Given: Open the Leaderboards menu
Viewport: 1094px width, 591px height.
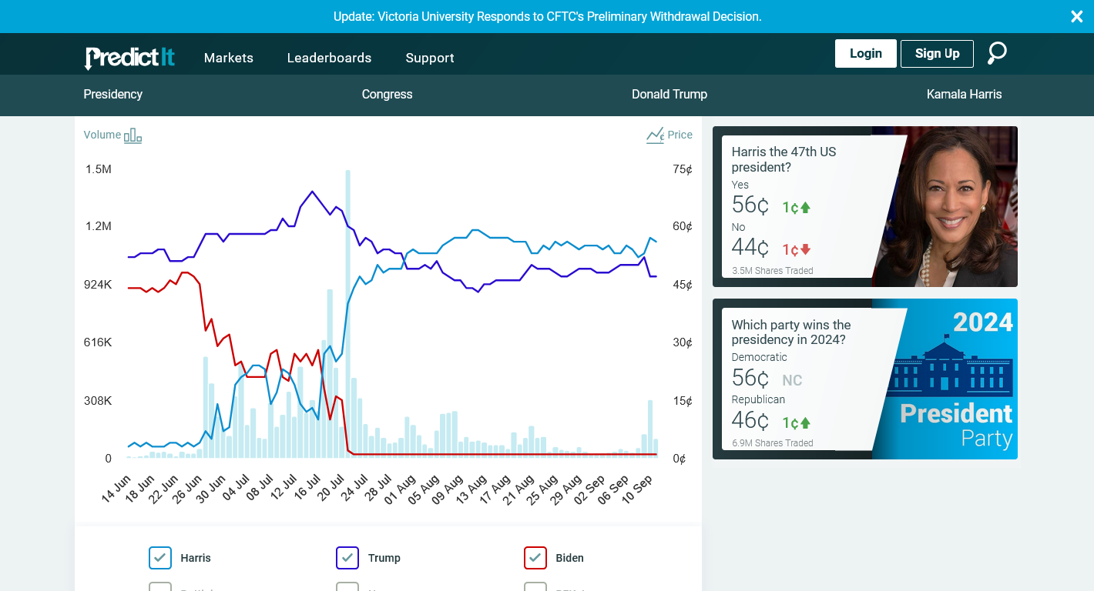Looking at the screenshot, I should (329, 58).
